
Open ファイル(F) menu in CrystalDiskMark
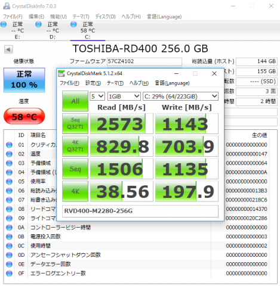69,83
